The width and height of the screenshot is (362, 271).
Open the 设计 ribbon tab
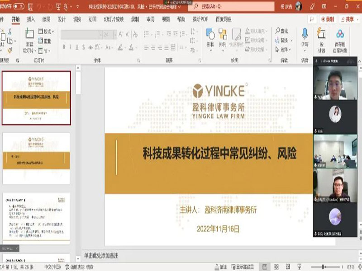[62, 19]
